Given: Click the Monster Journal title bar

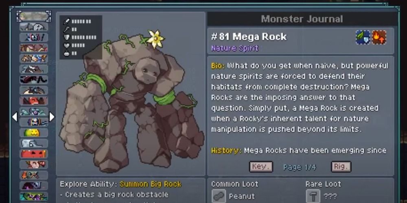Looking at the screenshot, I should click(302, 19).
